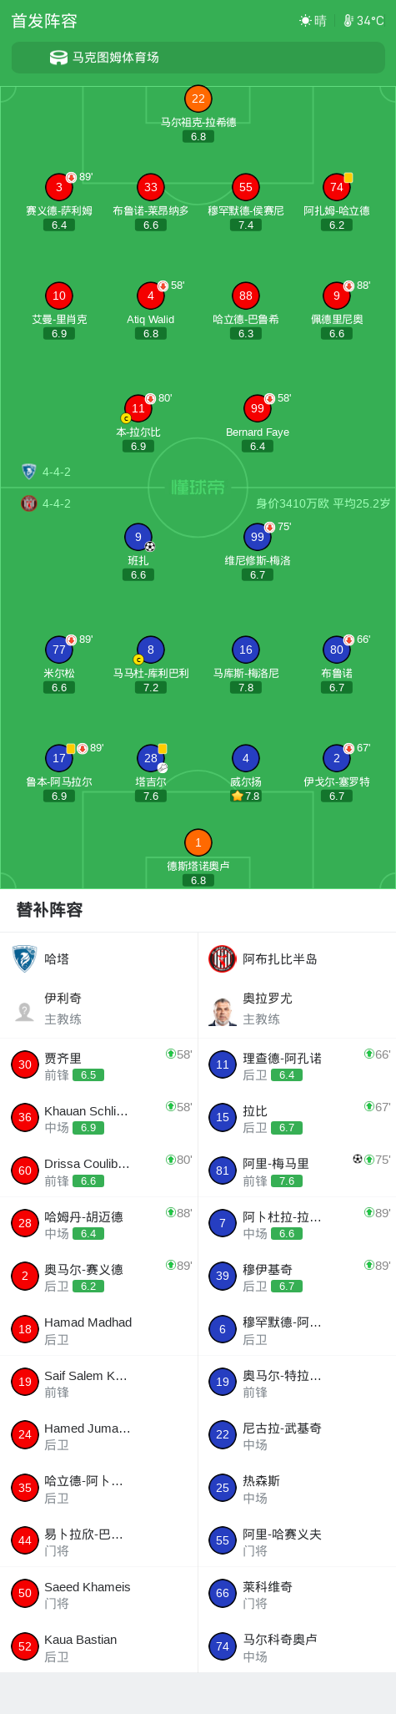Image resolution: width=396 pixels, height=1714 pixels.
Task: Open coach 奥拉罗尤 photo thumbnail
Action: [x=223, y=1011]
